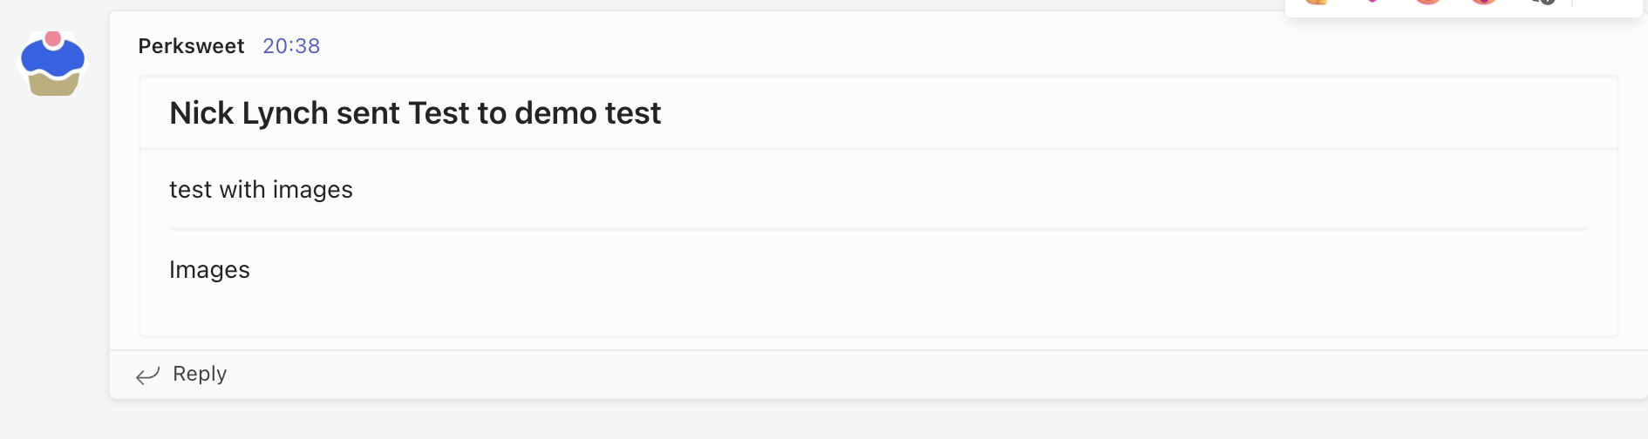Click the separator line above Images
The height and width of the screenshot is (439, 1648).
[879, 229]
